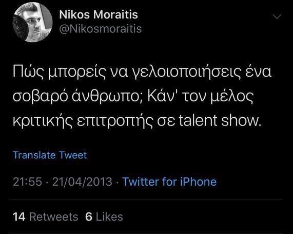Click the phrase κριτικής επιτροπής in tweet

[x=83, y=120]
